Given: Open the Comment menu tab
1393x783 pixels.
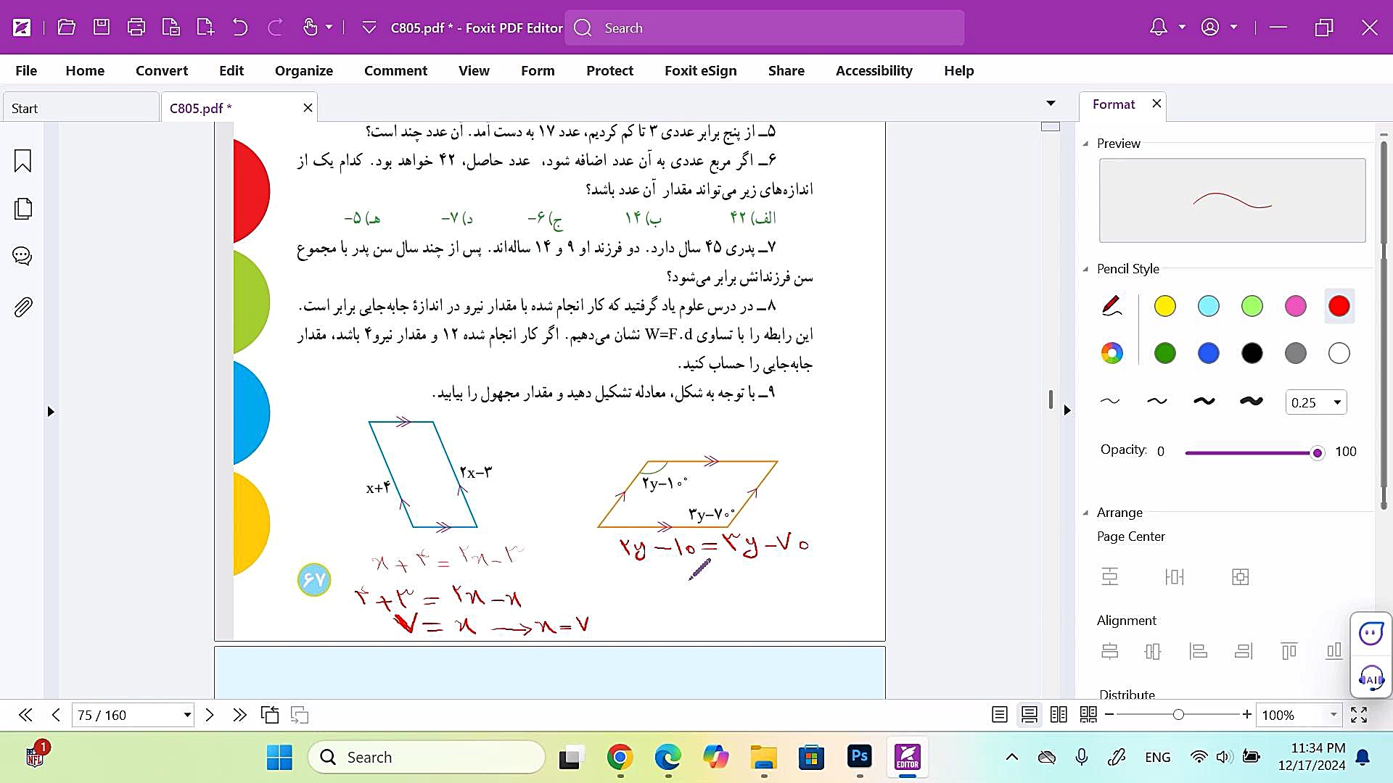Looking at the screenshot, I should (395, 70).
